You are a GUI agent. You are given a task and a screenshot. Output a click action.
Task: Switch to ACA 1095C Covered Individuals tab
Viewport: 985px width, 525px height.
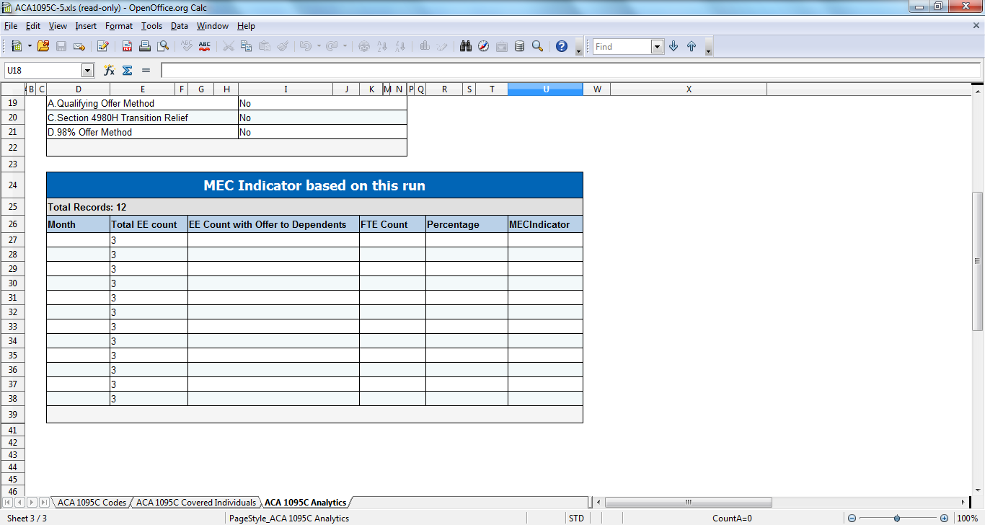coord(196,502)
